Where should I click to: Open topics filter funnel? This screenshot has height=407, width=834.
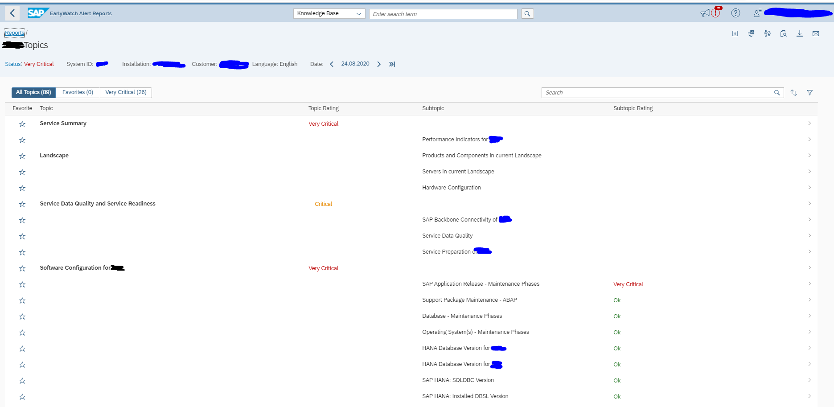pyautogui.click(x=809, y=93)
